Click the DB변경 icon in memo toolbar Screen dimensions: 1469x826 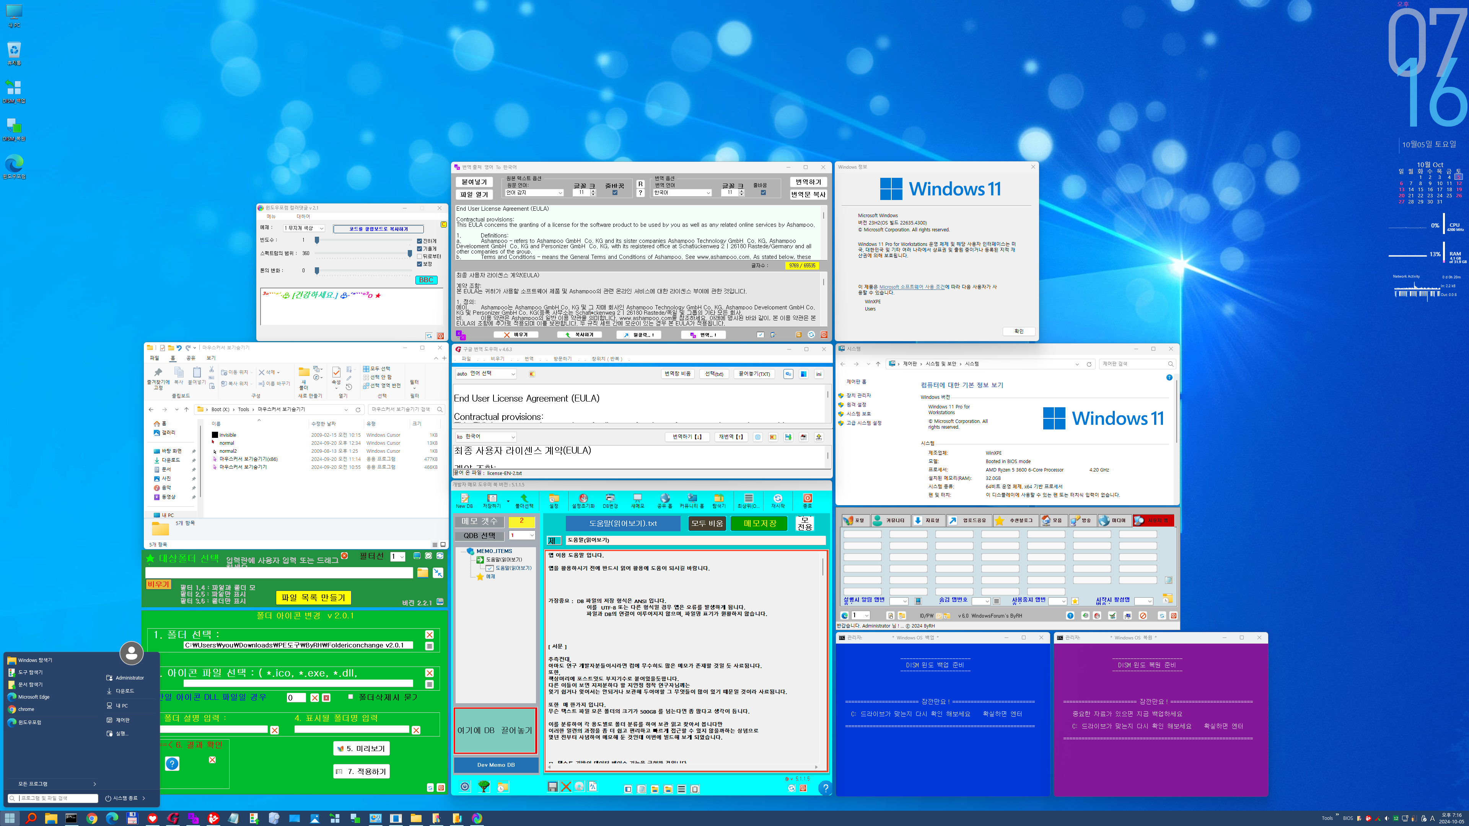(x=610, y=501)
